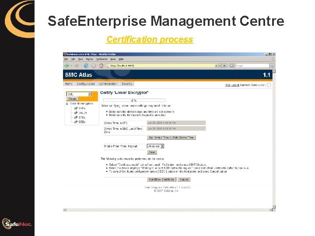Image resolution: width=315 pixels, height=236 pixels.
Task: Click the page icon in the address bar
Action: (x=108, y=66)
